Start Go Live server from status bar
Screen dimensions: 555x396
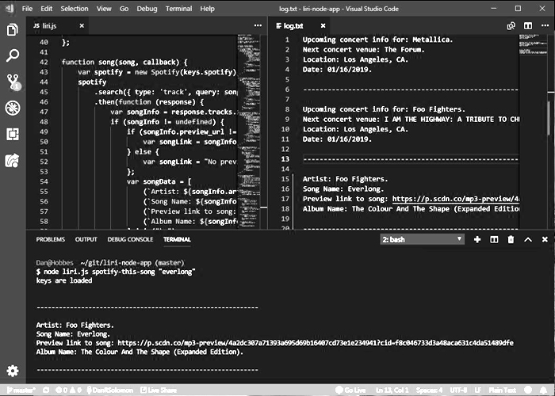350,390
